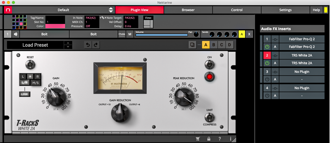Open the No Plugin selector in insert 3
330x143 pixels.
pyautogui.click(x=302, y=72)
